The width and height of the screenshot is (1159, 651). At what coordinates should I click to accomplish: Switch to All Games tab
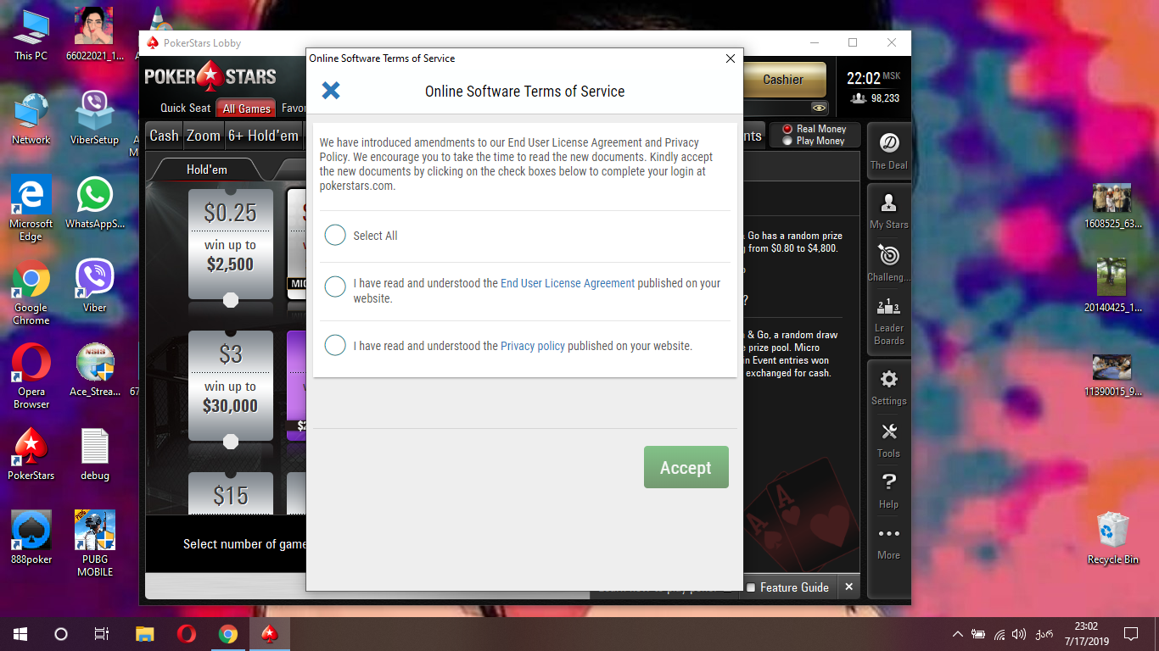pyautogui.click(x=247, y=108)
